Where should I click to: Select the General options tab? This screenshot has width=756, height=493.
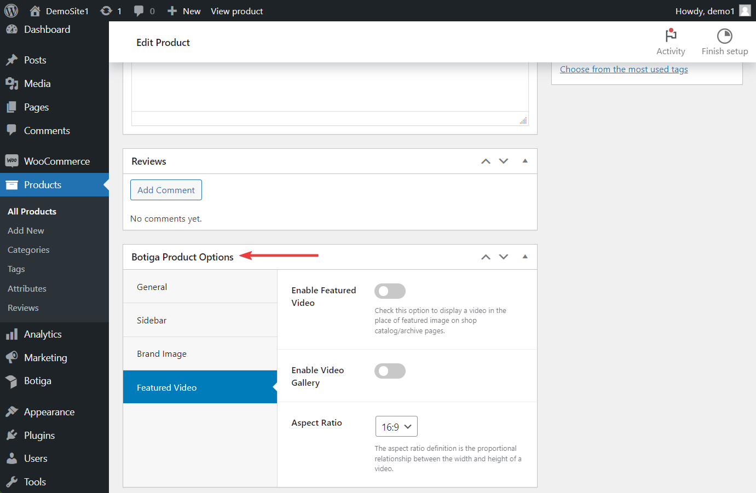pyautogui.click(x=200, y=287)
